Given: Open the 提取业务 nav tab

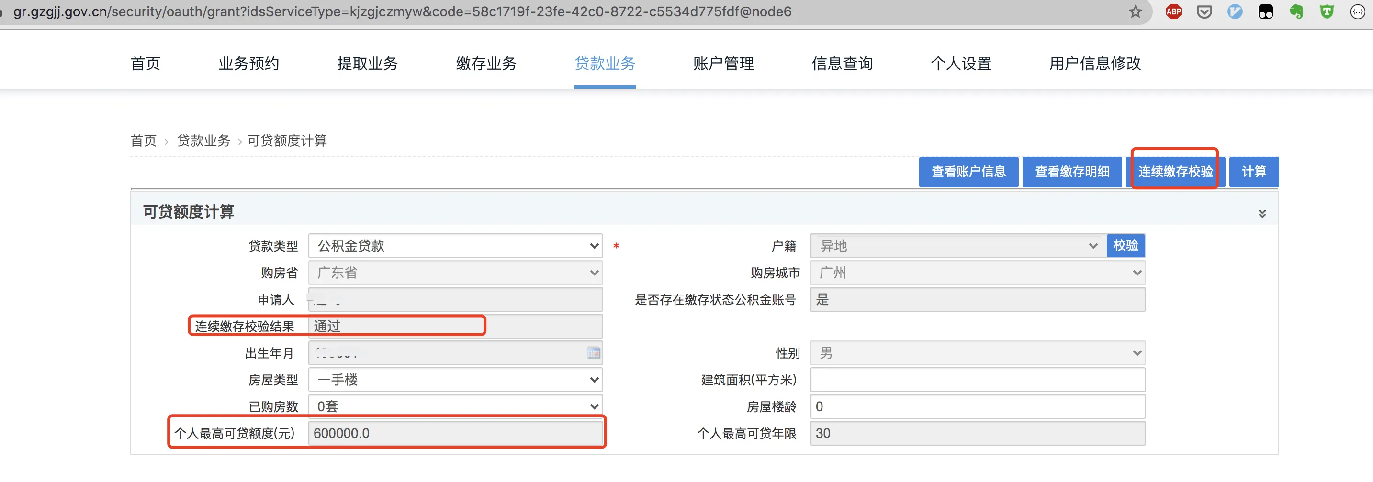Looking at the screenshot, I should pyautogui.click(x=367, y=64).
